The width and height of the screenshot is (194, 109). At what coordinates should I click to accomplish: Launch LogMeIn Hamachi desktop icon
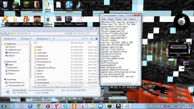69,6
